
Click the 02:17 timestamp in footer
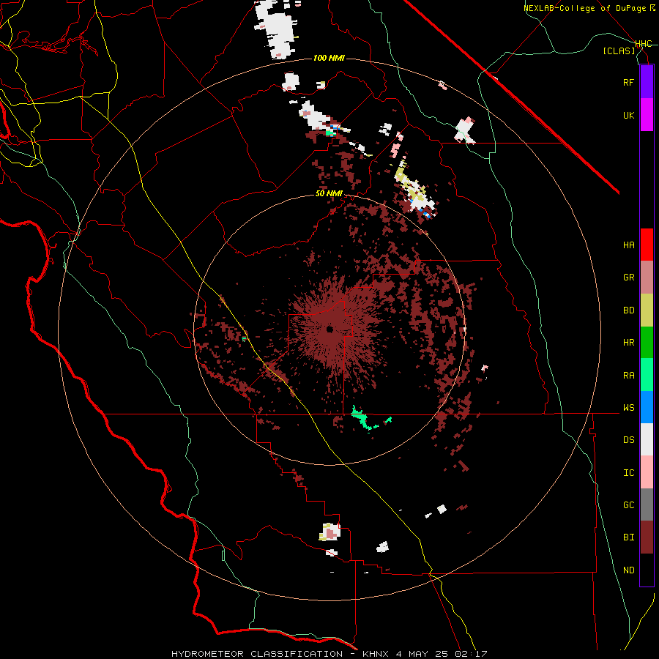point(471,654)
